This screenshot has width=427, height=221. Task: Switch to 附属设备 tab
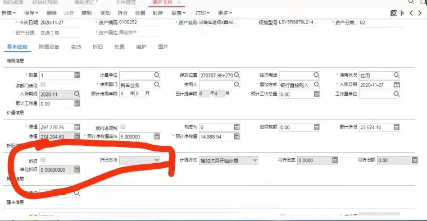[x=49, y=47]
